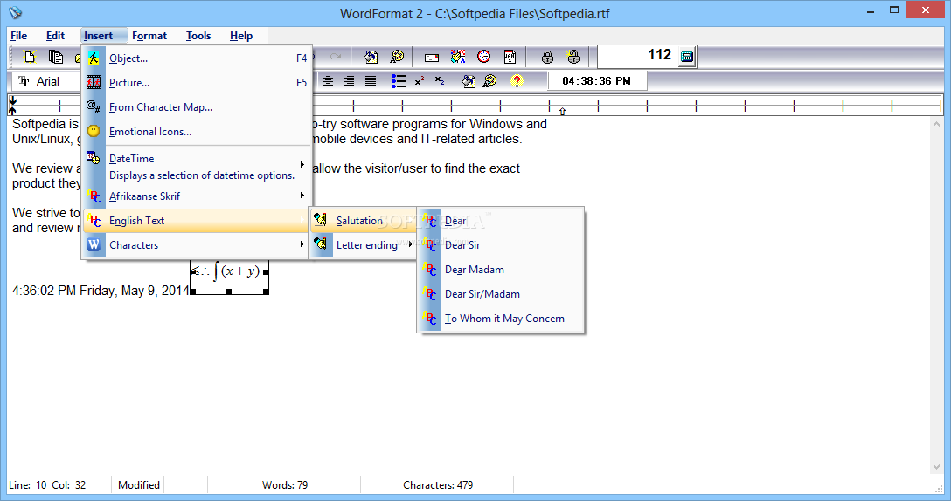Expand the Salutation submenu
951x501 pixels.
pyautogui.click(x=364, y=221)
